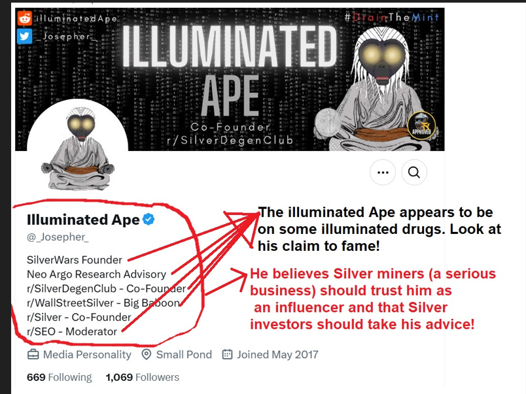The width and height of the screenshot is (526, 394).
Task: Click the Approved gold badge in banner
Action: (421, 126)
